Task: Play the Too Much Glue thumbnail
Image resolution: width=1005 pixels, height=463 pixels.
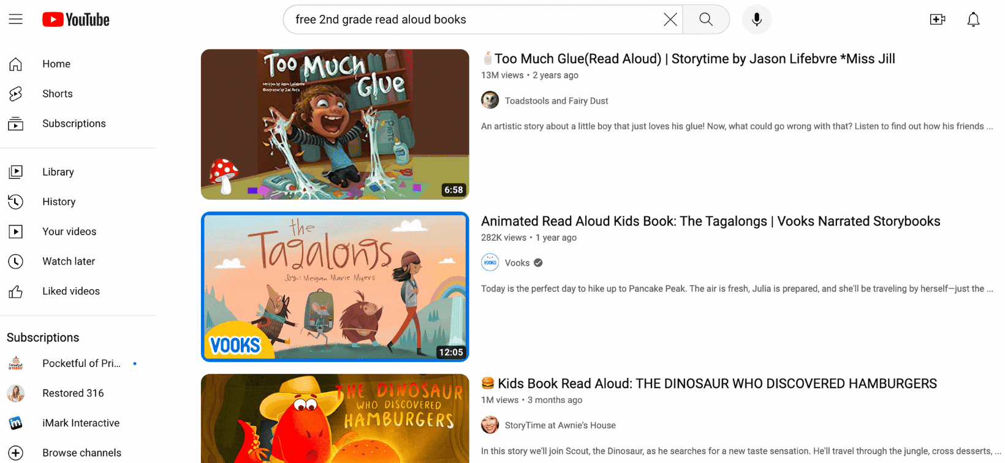Action: [x=335, y=124]
